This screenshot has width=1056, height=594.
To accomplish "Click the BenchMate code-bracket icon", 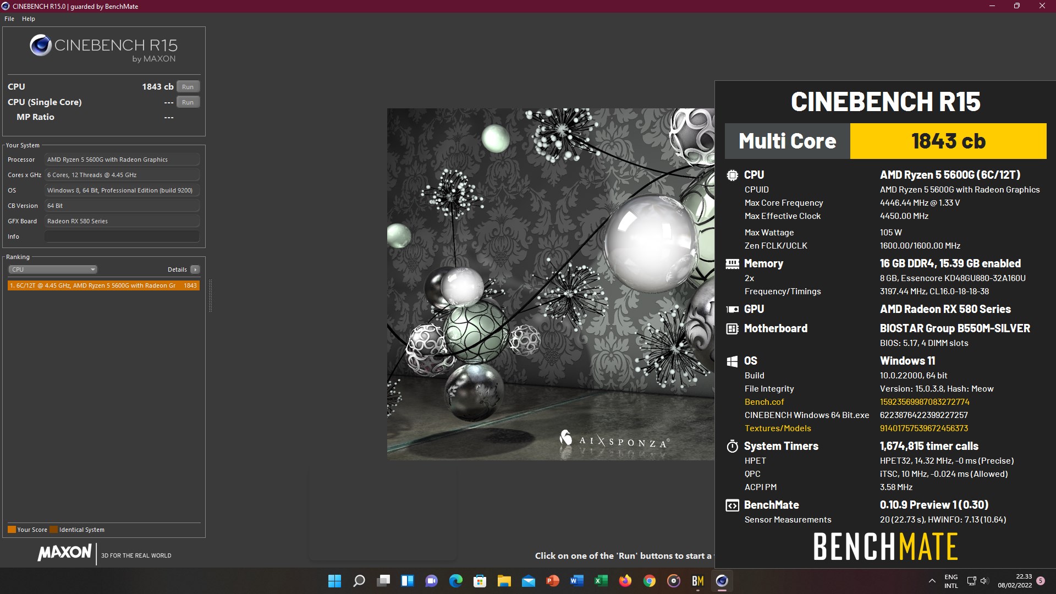I will (x=732, y=505).
